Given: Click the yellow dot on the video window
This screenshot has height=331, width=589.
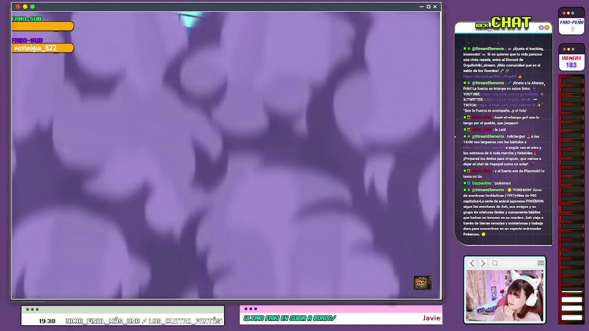Looking at the screenshot, I should coord(25,6).
